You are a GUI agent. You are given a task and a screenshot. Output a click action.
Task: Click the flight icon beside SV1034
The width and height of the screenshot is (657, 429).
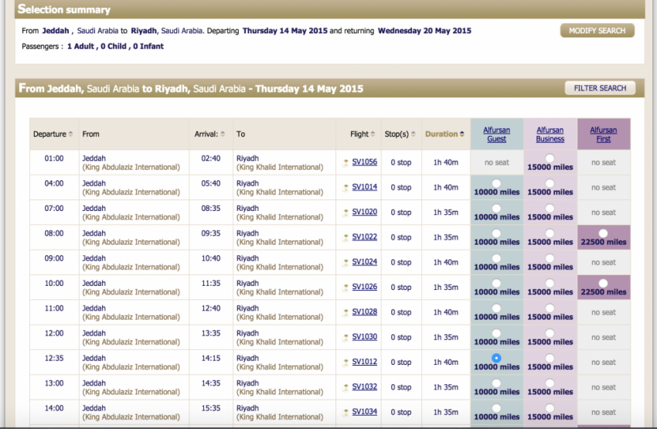click(346, 413)
